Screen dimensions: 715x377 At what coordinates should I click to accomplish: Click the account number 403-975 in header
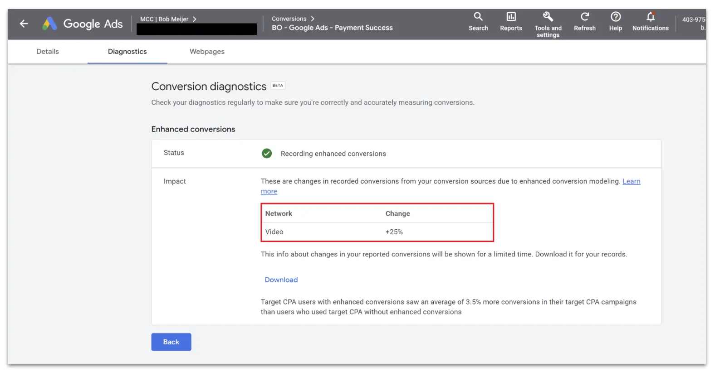(x=694, y=19)
